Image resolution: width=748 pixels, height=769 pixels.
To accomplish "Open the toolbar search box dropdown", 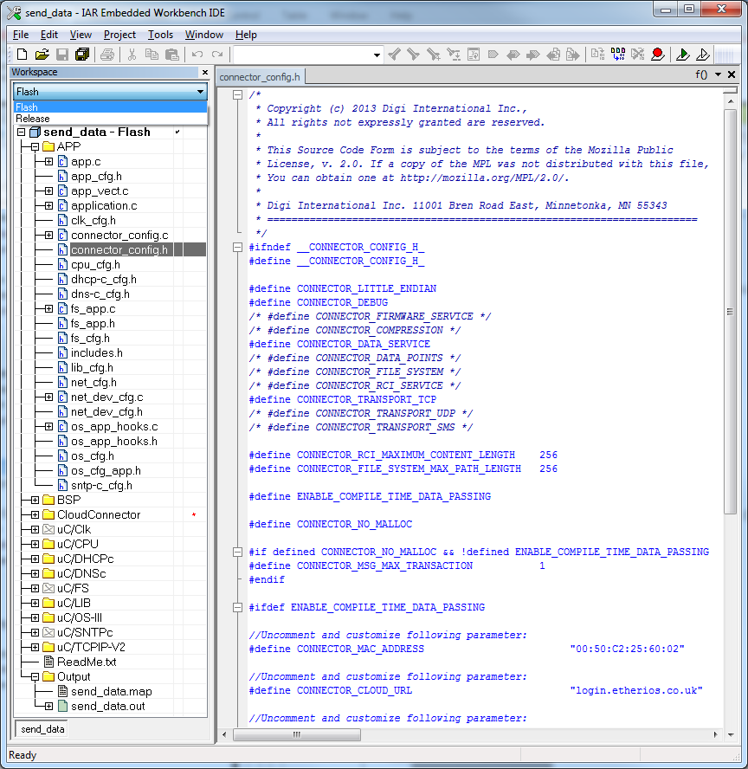I will pos(377,55).
